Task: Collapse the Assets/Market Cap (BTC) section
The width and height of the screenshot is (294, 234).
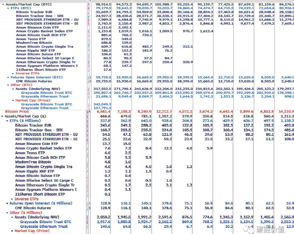Action: click(x=3, y=4)
